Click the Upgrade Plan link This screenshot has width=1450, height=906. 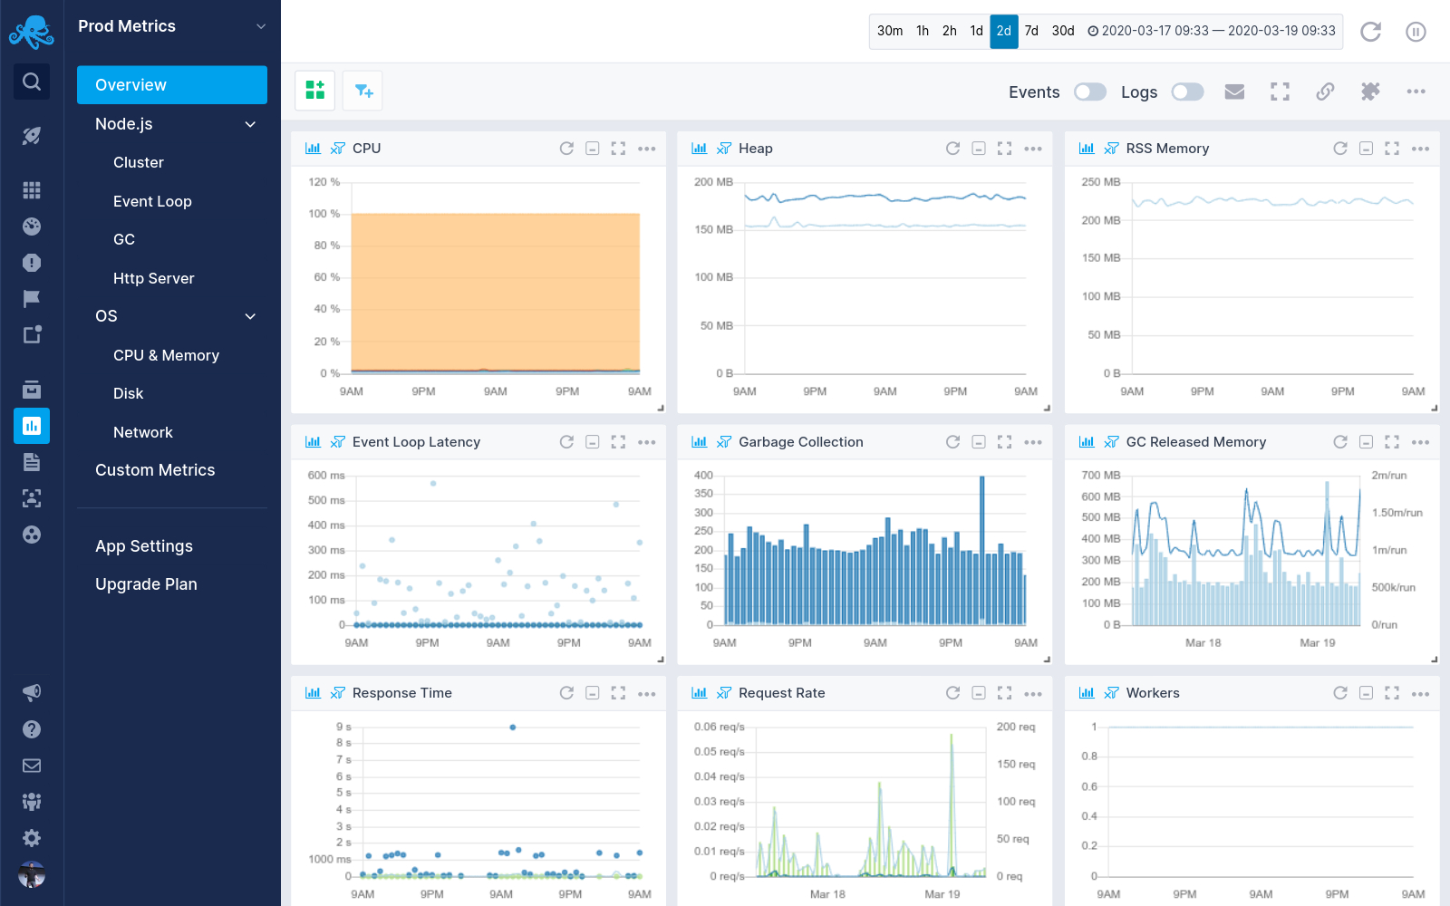pyautogui.click(x=146, y=584)
